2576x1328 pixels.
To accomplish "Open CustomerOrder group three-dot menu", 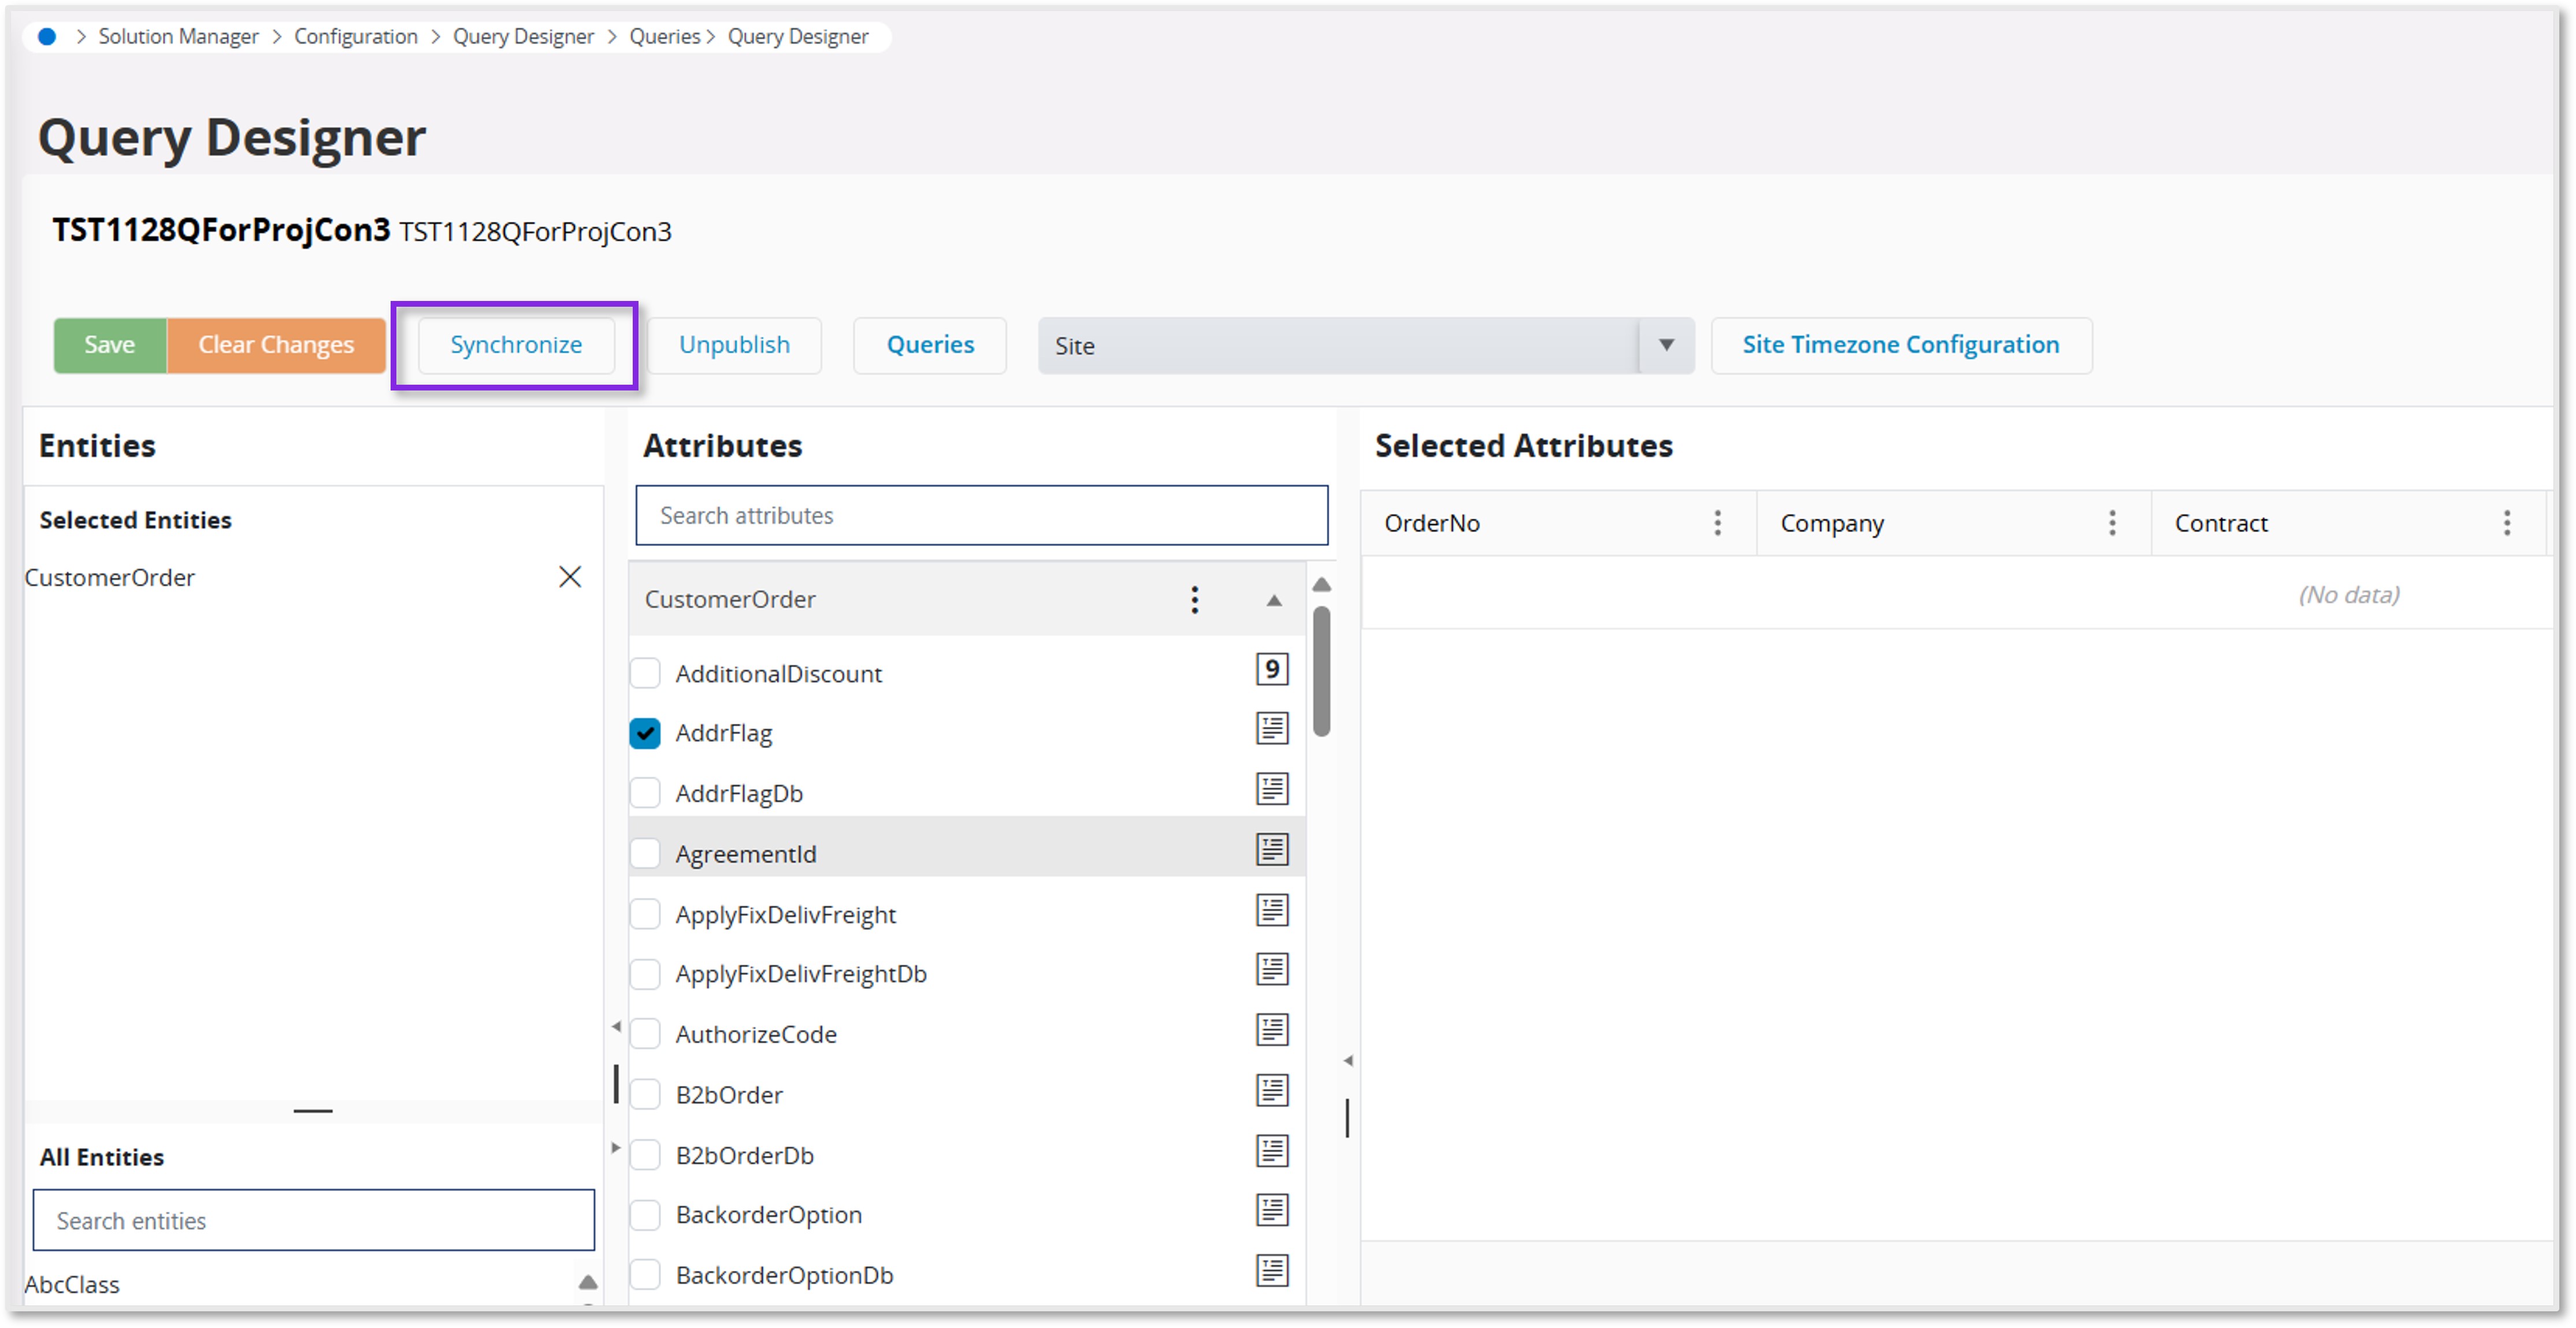I will click(x=1194, y=600).
